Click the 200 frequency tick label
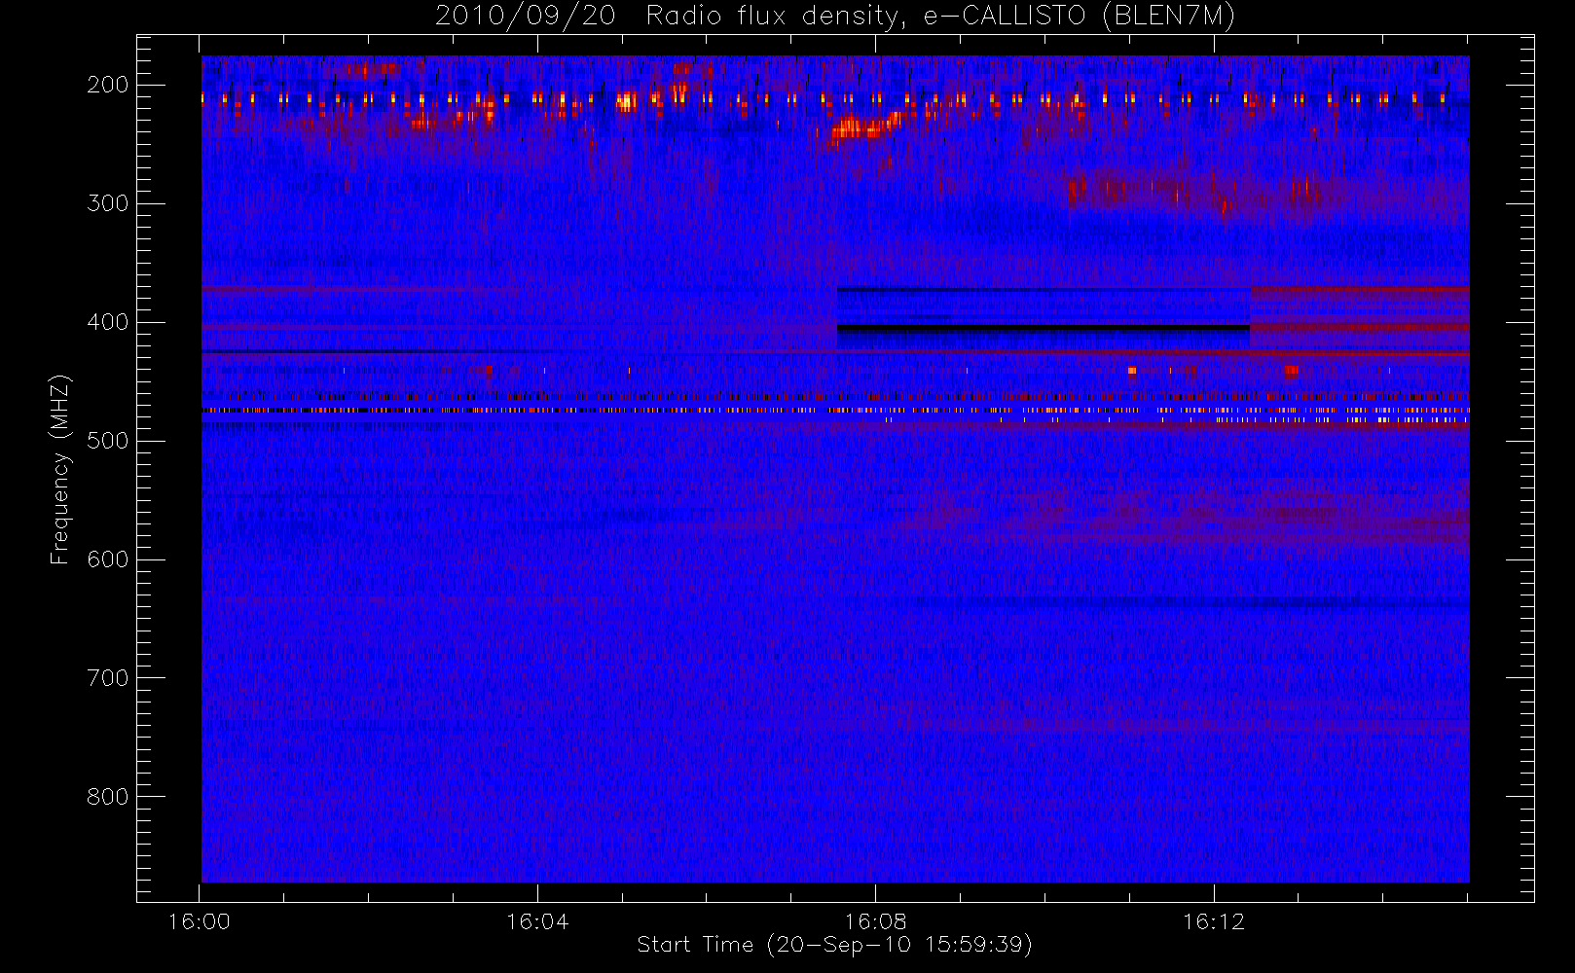 click(x=108, y=85)
